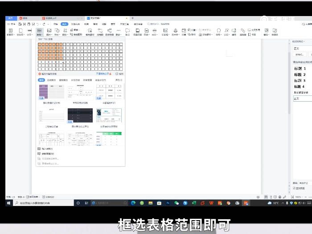Open WeChat from the taskbar
312x234 pixels.
(177, 203)
